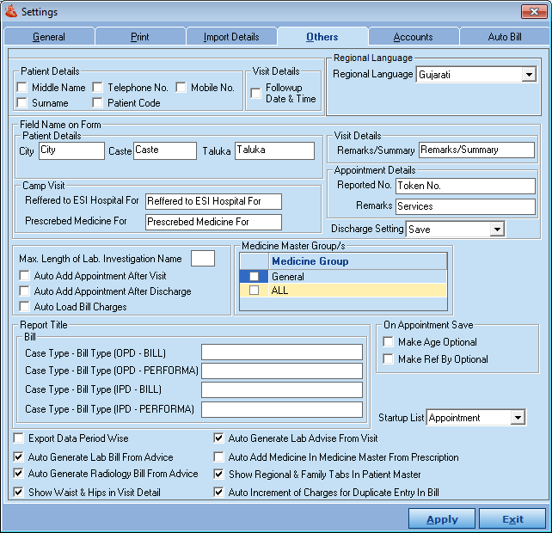Switch to the General tab
The height and width of the screenshot is (533, 552).
click(x=49, y=37)
